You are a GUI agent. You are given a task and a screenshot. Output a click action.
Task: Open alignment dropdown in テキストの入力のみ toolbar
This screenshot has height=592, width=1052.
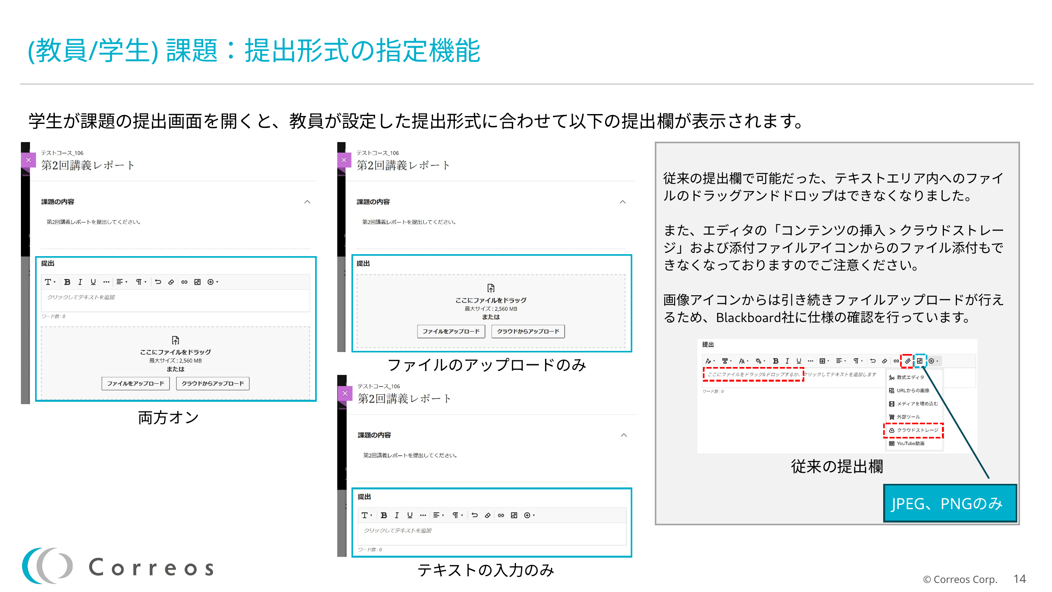[x=438, y=515]
